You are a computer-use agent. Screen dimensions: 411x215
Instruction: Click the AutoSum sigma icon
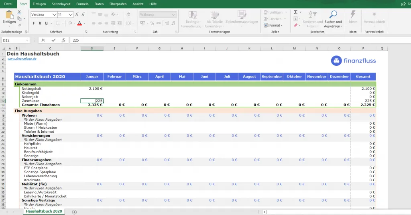(x=295, y=12)
